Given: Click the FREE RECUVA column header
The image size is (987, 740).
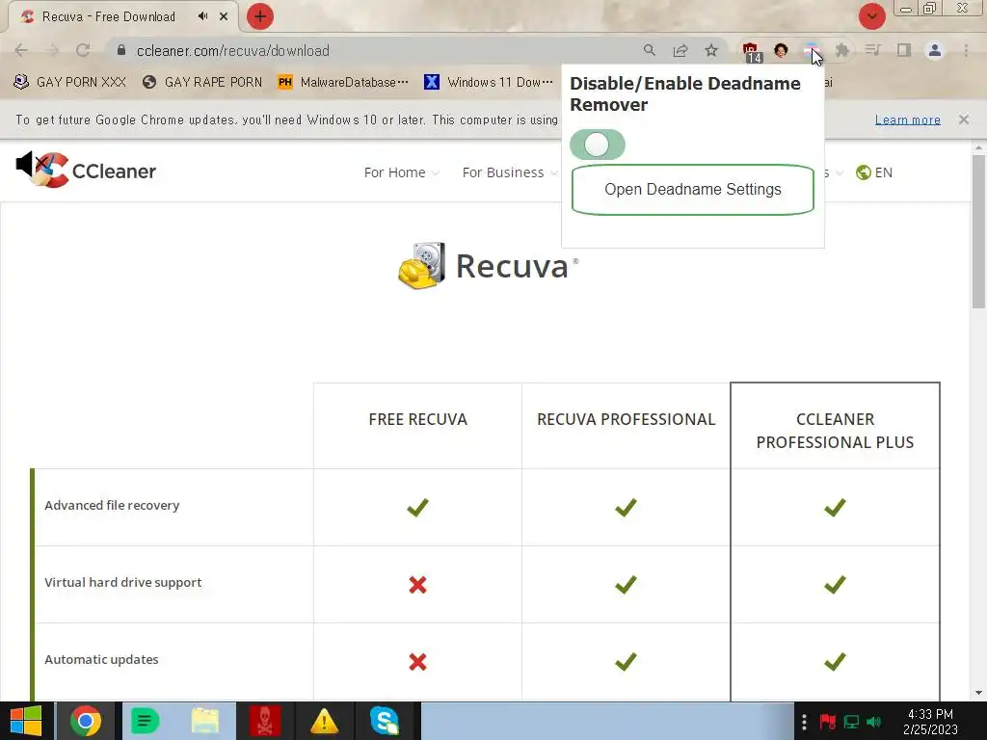Looking at the screenshot, I should (418, 420).
